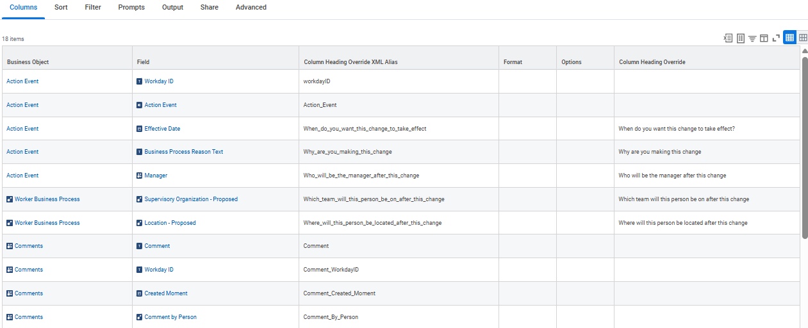Viewport: 808px width, 328px height.
Task: Open Worker Business Process in the Location row
Action: (47, 223)
